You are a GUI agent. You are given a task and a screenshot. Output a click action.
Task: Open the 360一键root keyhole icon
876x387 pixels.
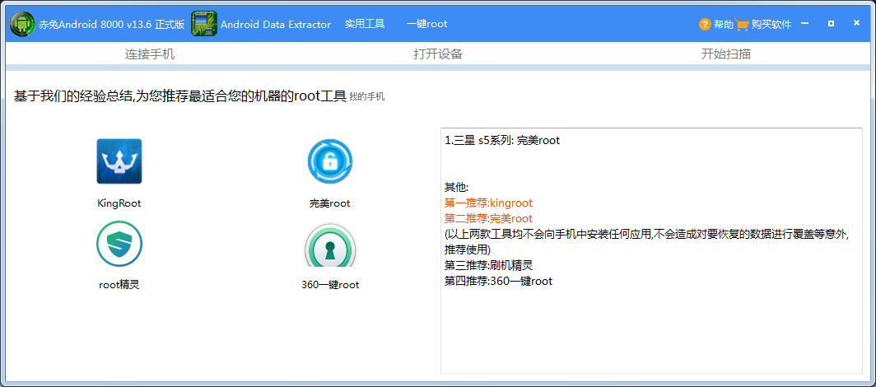pyautogui.click(x=329, y=245)
